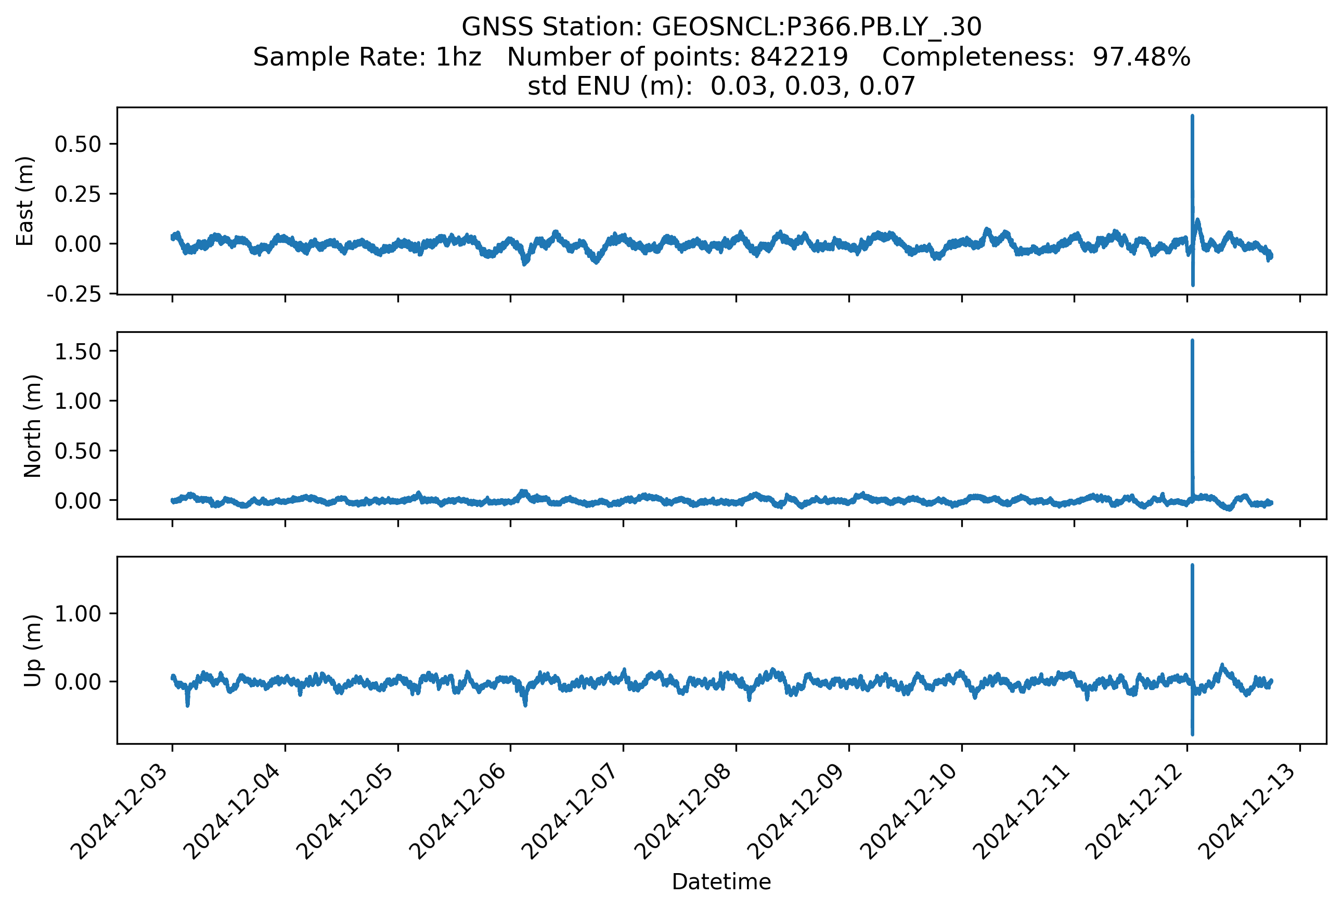Click the North (m) axis label
Screen dimensions: 1342x909
32,426
